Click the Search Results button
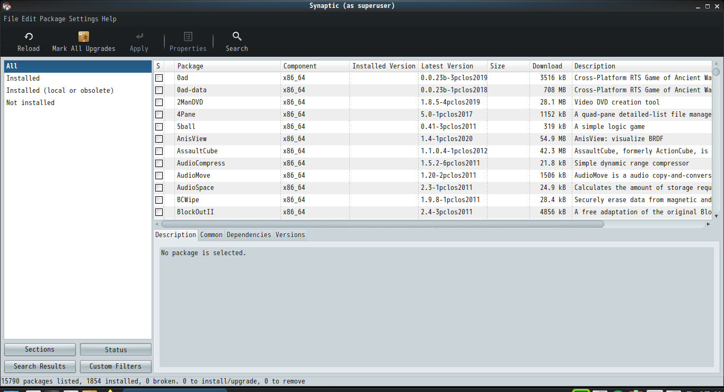The width and height of the screenshot is (724, 392). click(40, 367)
